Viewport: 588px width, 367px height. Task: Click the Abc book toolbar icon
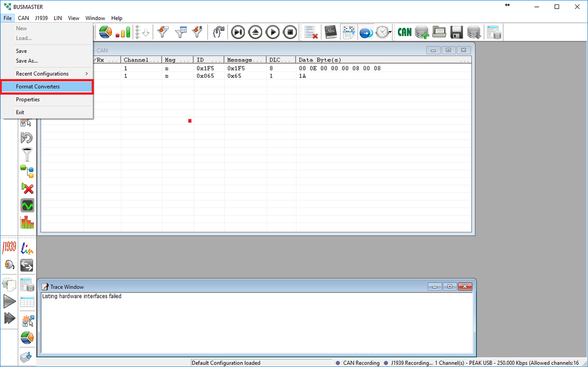(x=331, y=32)
